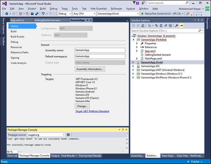211x164 pixels.
Task: Expand the MainPage.xaml node
Action: [137, 59]
